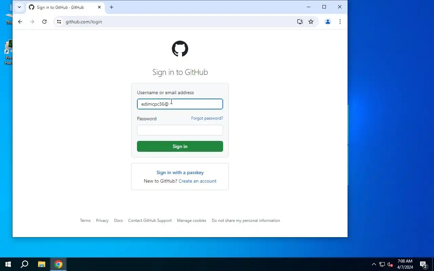Click the network icon in system tray

click(382, 264)
